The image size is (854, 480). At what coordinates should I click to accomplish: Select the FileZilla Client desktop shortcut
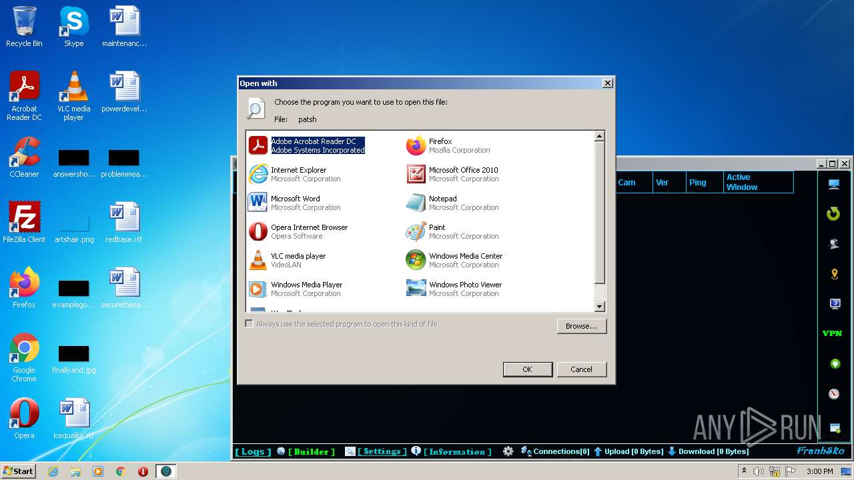point(24,223)
